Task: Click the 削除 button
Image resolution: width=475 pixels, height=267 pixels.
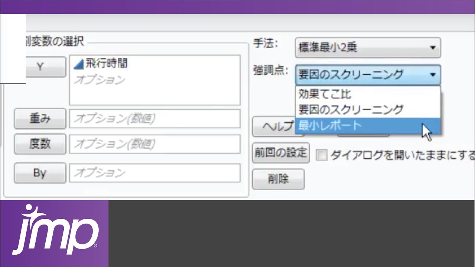Action: pos(278,179)
